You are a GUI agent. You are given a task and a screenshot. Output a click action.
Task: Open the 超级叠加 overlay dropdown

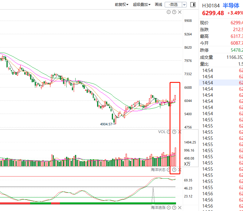[142, 5]
